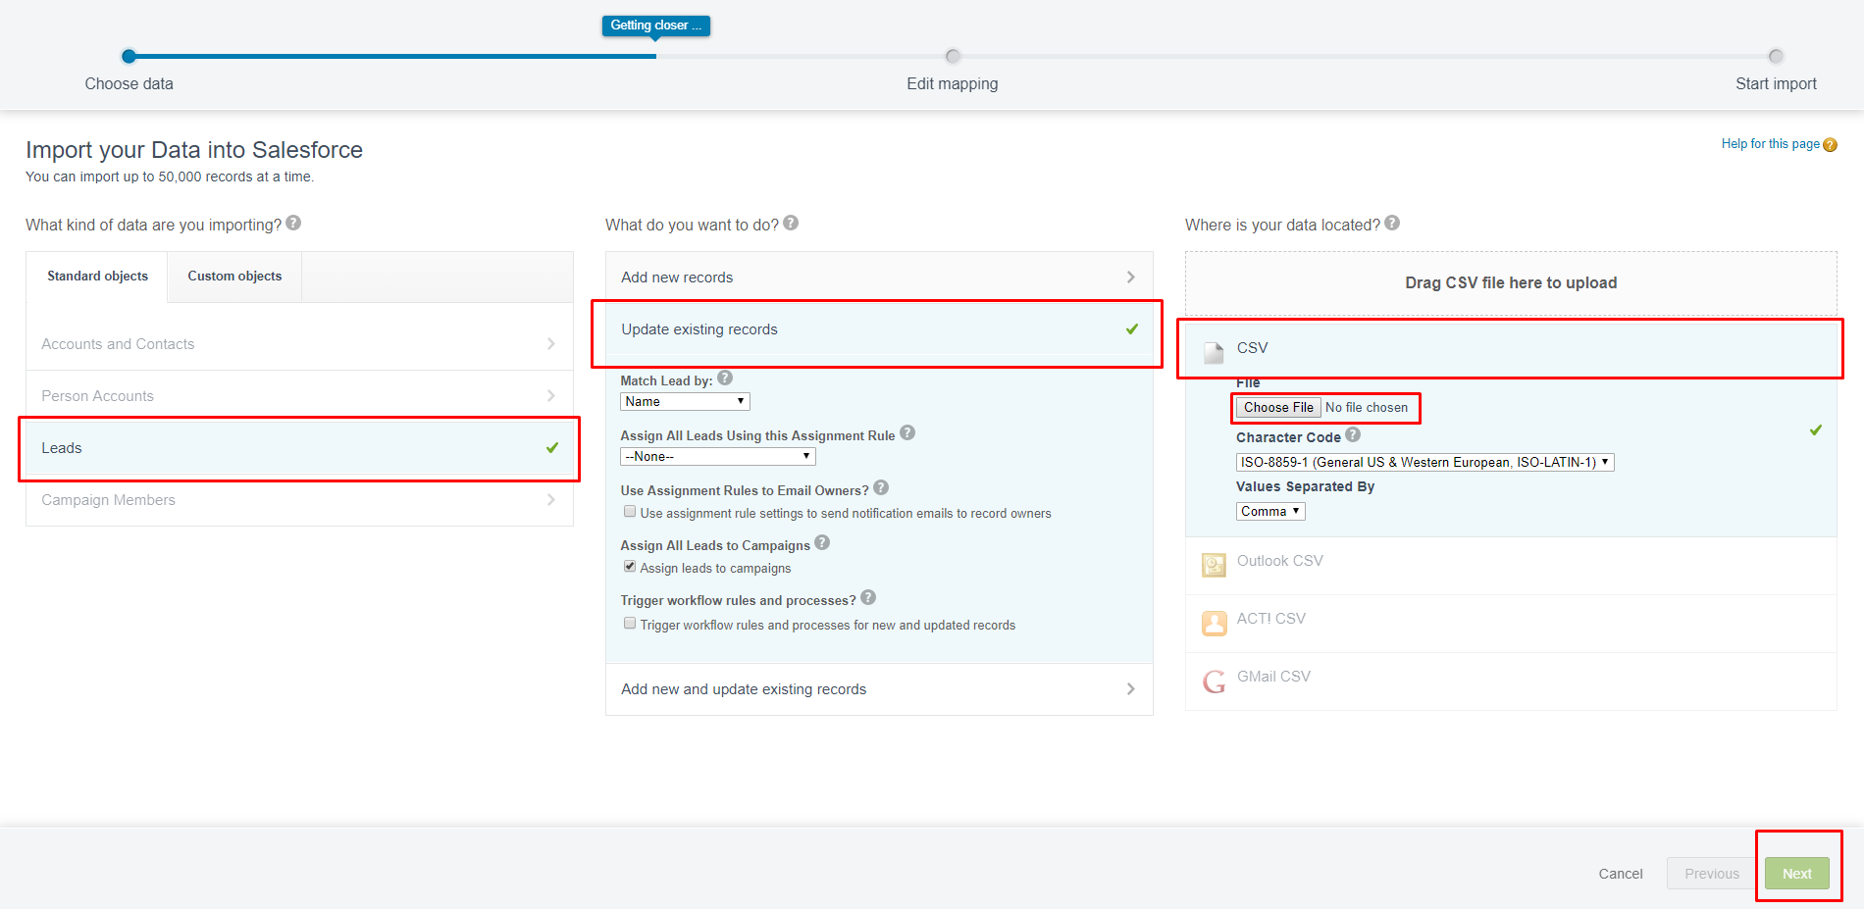Click the Start import progress step dot
Viewport: 1864px width, 909px height.
pos(1776,56)
